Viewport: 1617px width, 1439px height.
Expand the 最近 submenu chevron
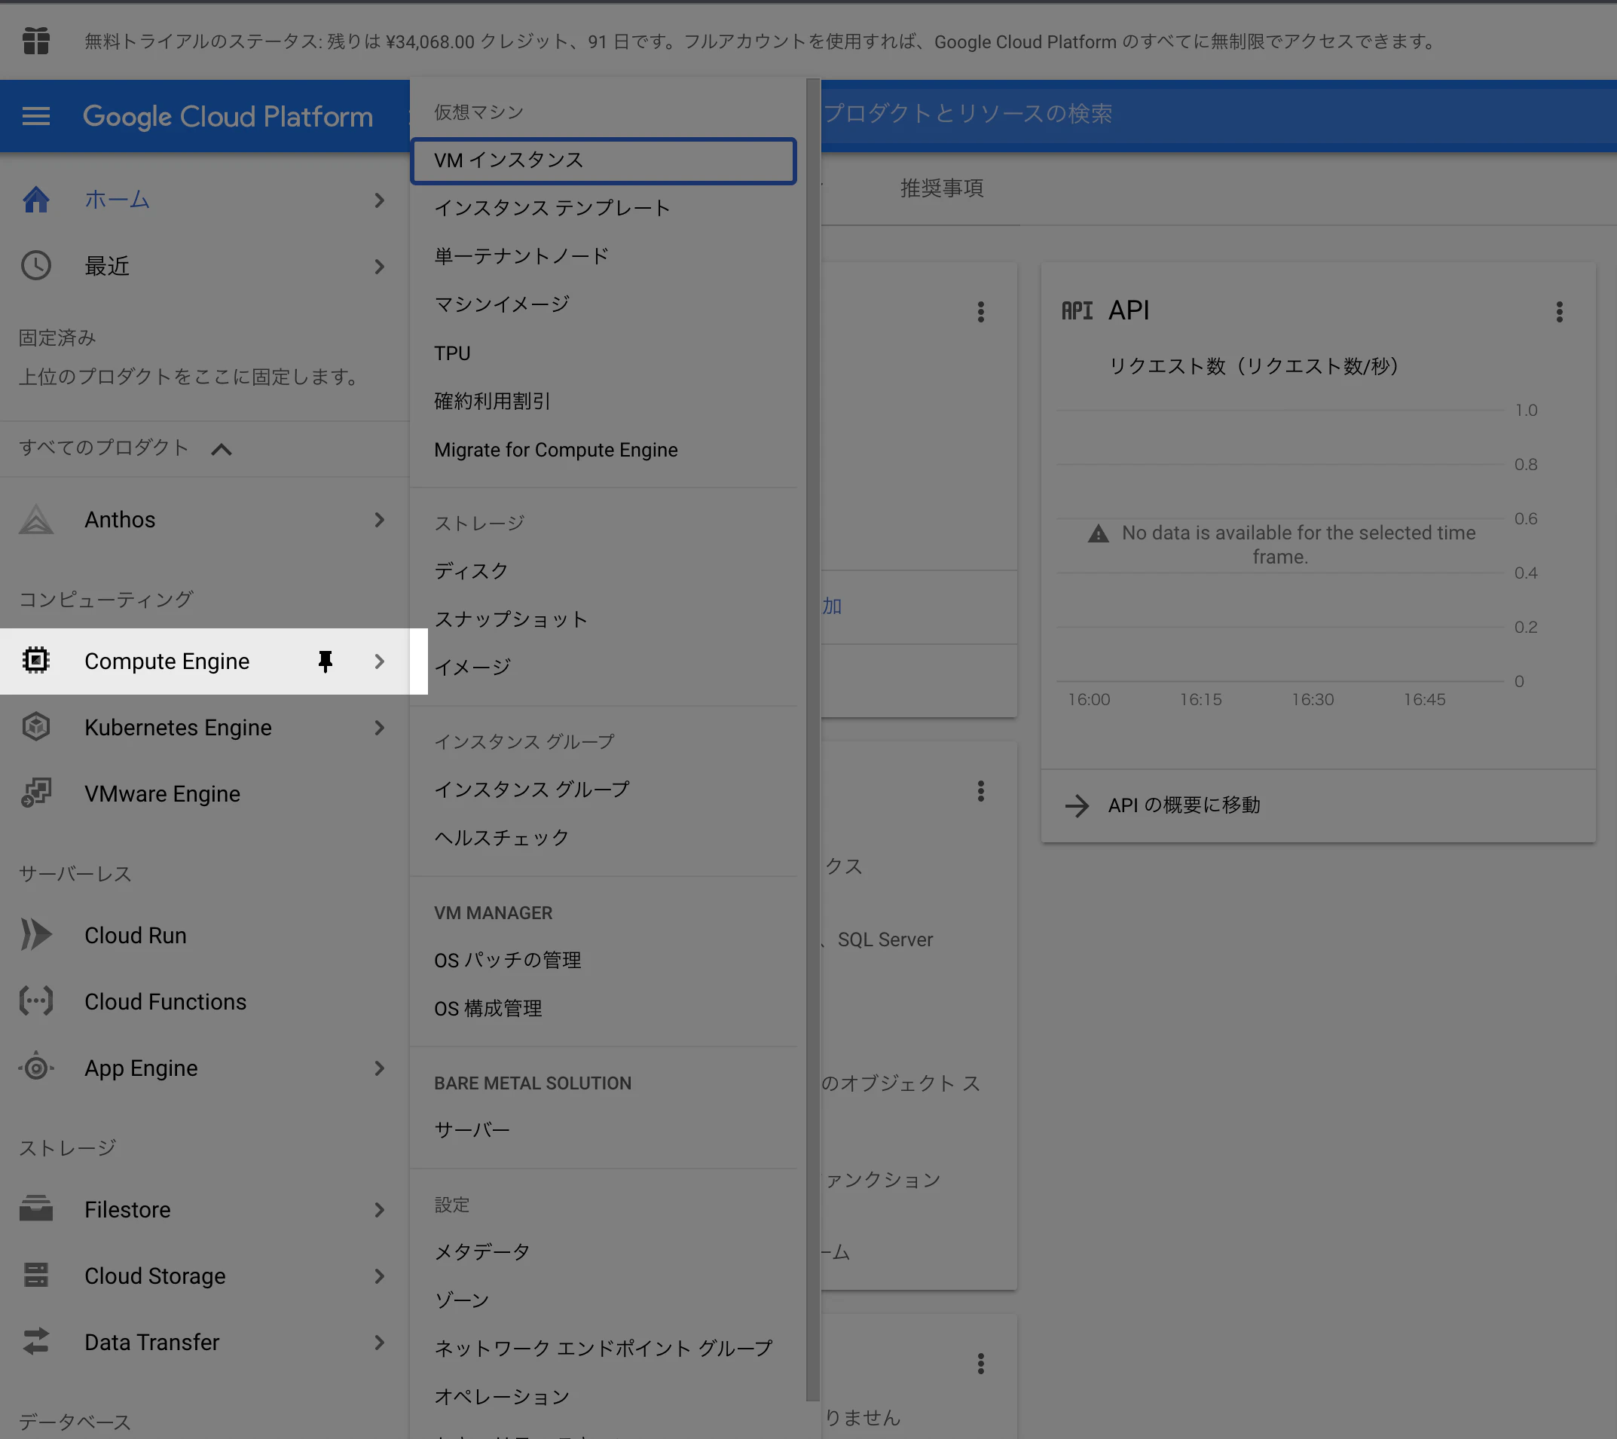[380, 267]
